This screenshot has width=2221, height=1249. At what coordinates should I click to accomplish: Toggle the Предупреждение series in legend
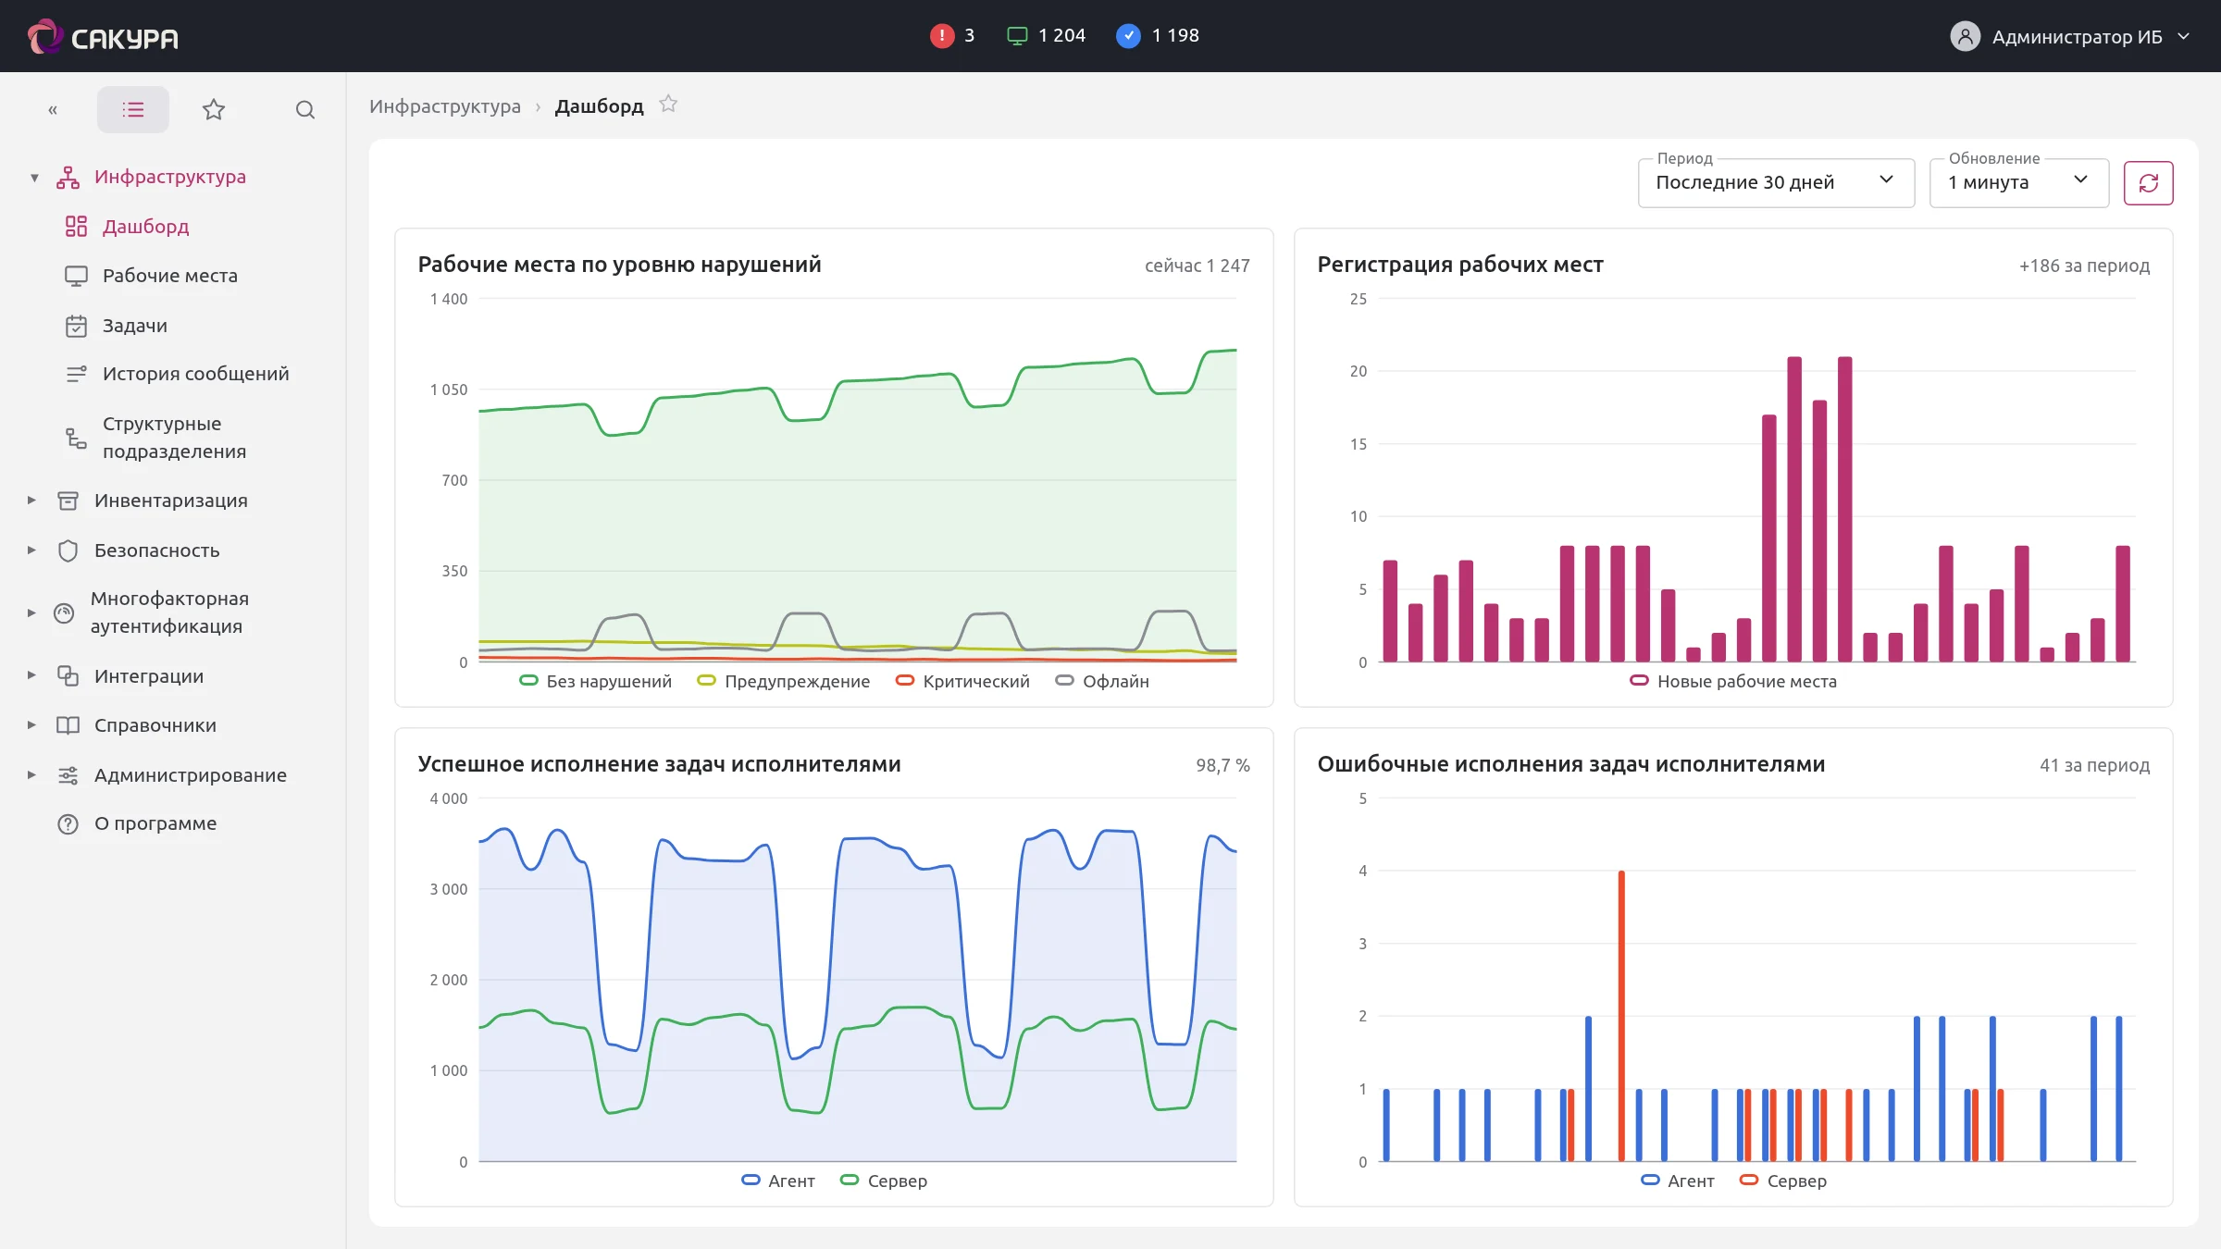(783, 681)
